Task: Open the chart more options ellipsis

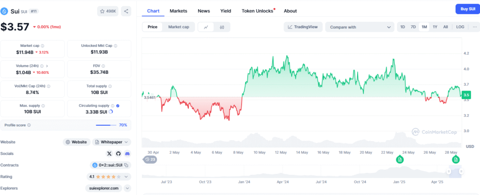Action: point(475,27)
